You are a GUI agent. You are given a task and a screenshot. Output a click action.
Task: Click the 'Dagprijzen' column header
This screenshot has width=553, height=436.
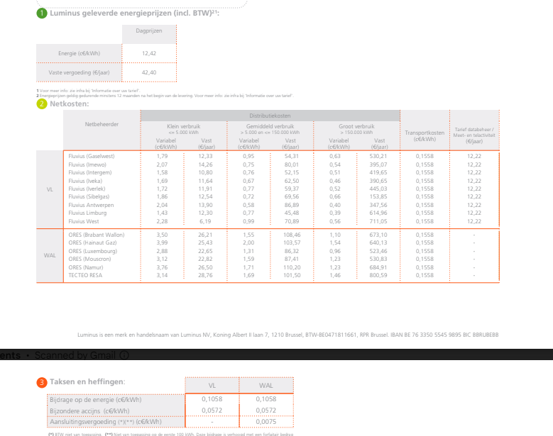pos(149,30)
